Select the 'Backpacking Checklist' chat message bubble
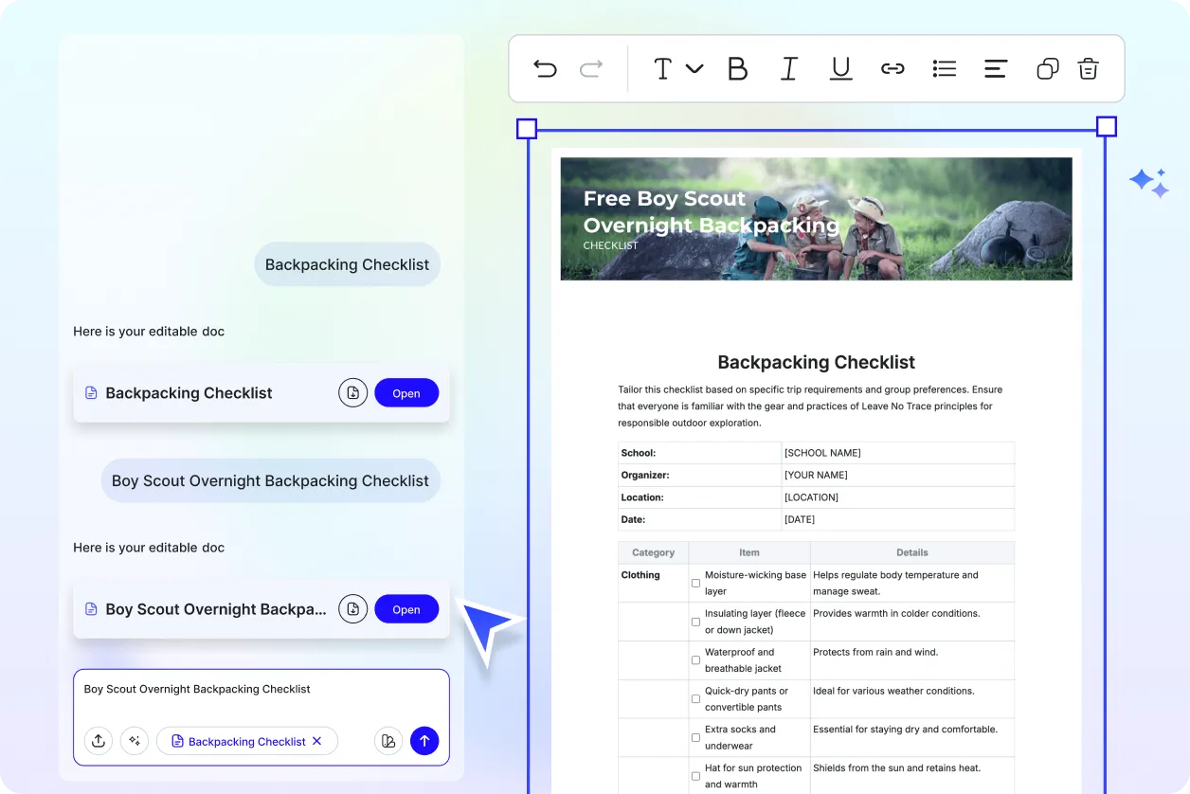1190x794 pixels. 347,264
